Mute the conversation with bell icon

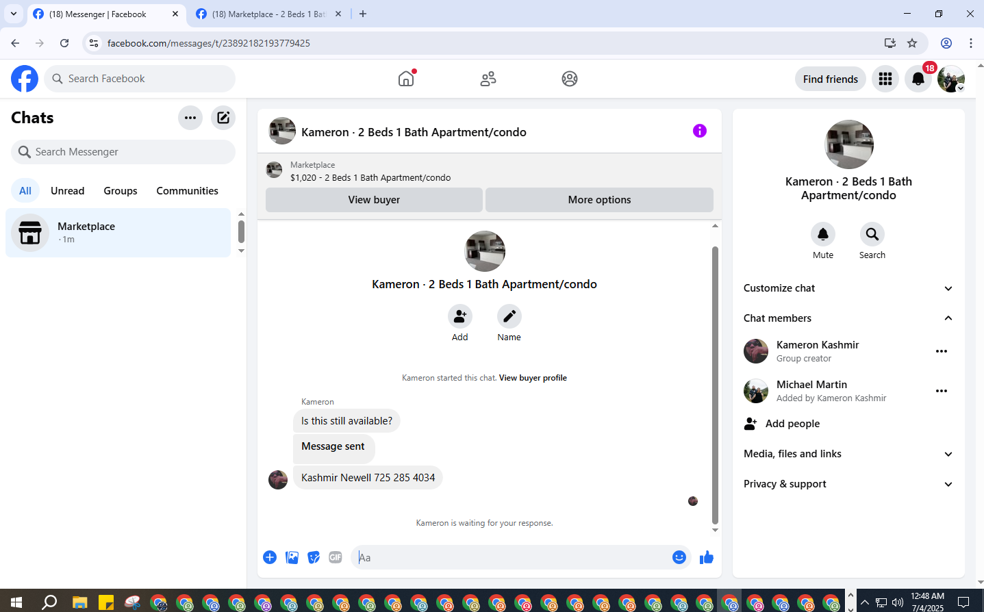[x=823, y=234]
